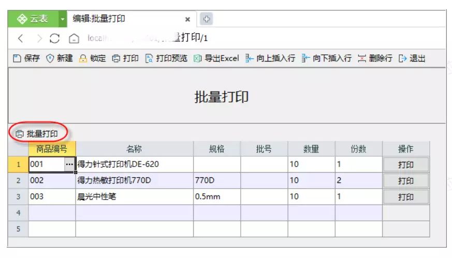
Task: Click the empty 商品编号 cell in row 4
Action: tap(52, 213)
